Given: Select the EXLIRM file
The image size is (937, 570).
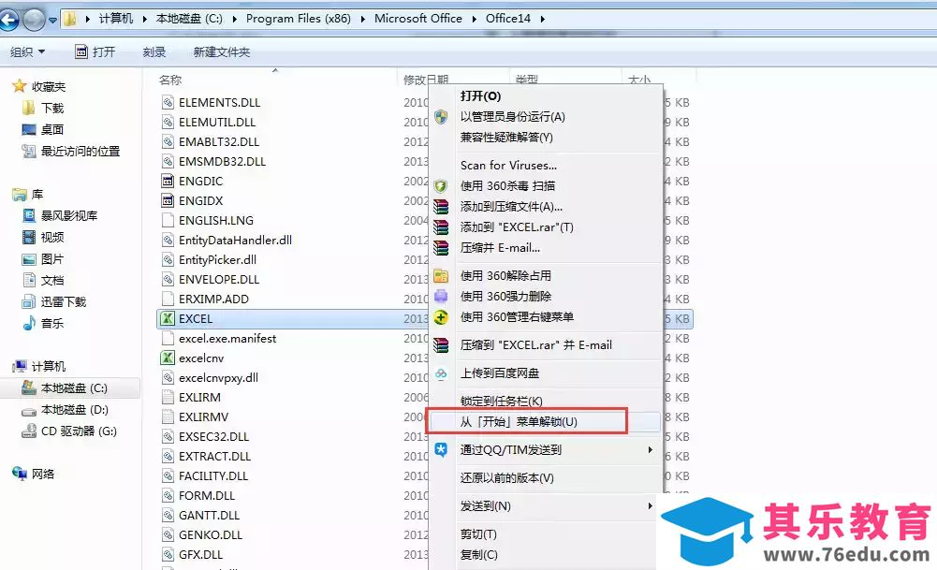Looking at the screenshot, I should tap(199, 398).
